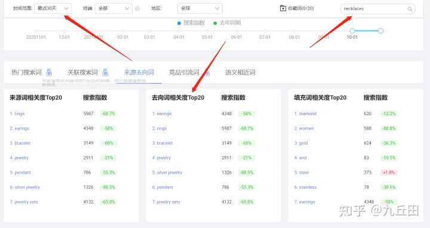Click search index value 588 for women
This screenshot has height=228, width=430.
tap(368, 128)
